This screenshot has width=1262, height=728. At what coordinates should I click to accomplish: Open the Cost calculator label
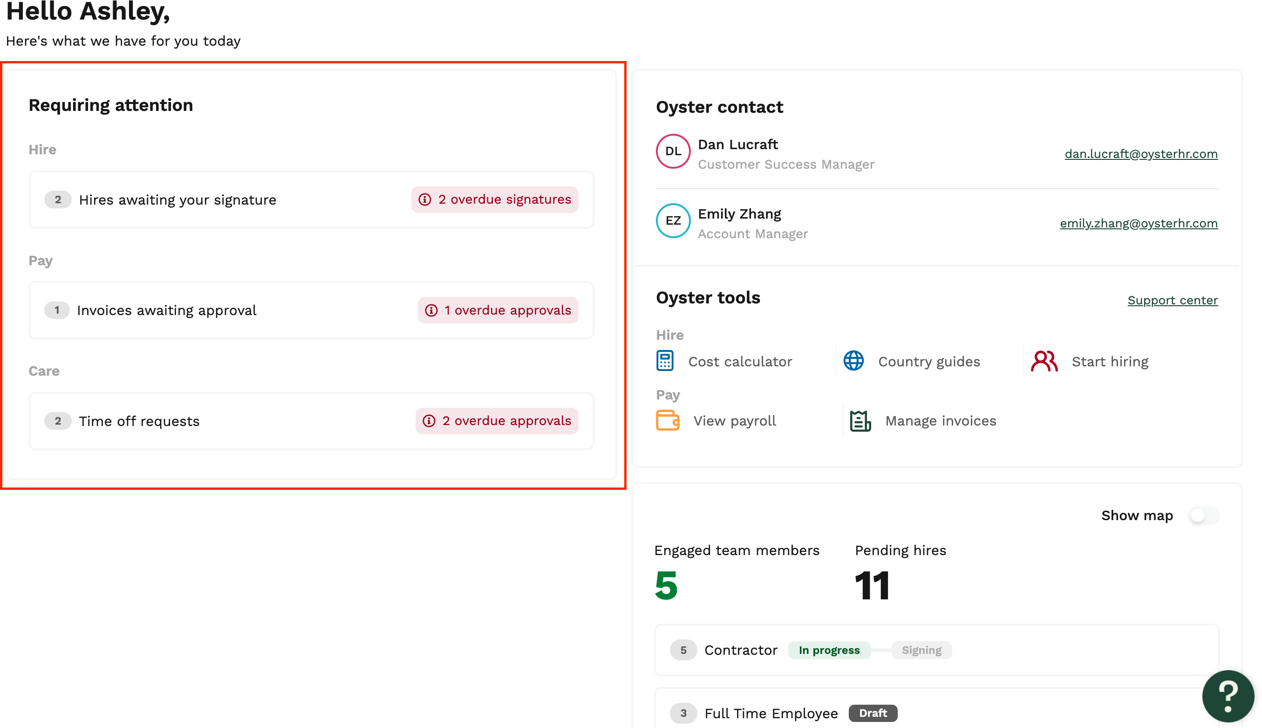[740, 362]
